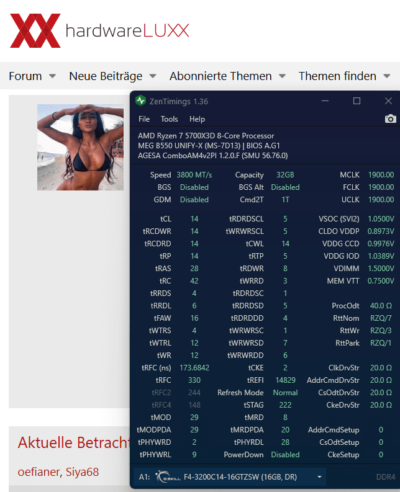400x492 pixels.
Task: Click the ZenTimings app icon in title bar
Action: [x=140, y=101]
